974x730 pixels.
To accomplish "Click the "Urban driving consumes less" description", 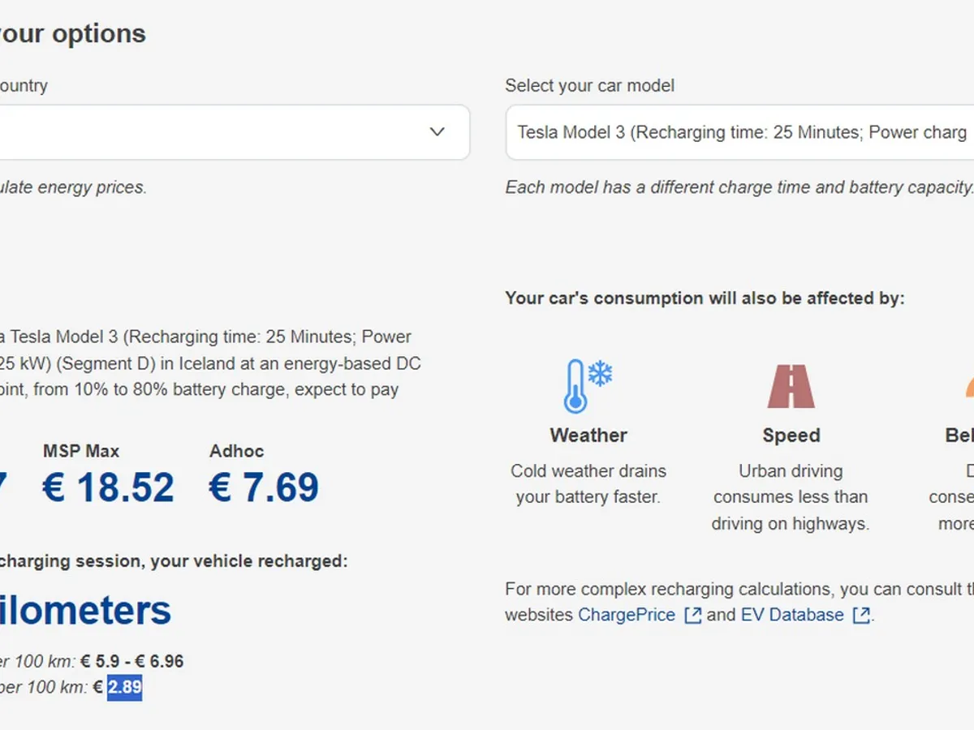I will 791,497.
